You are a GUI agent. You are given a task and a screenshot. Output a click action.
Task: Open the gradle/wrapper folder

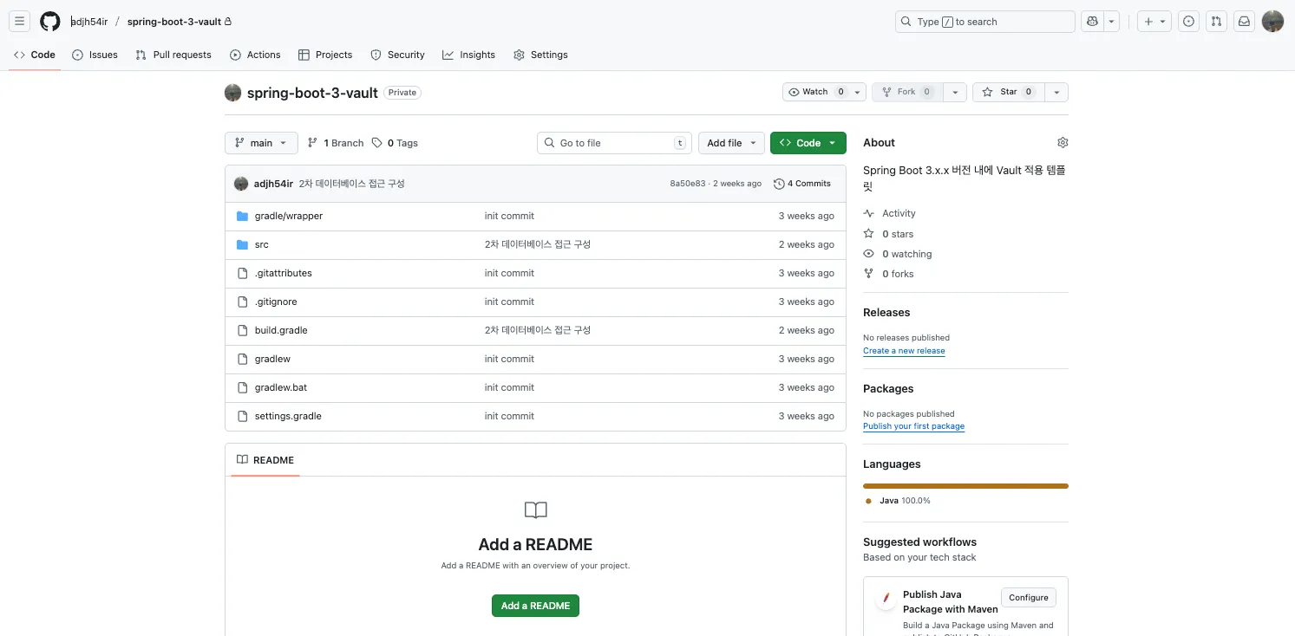(289, 216)
